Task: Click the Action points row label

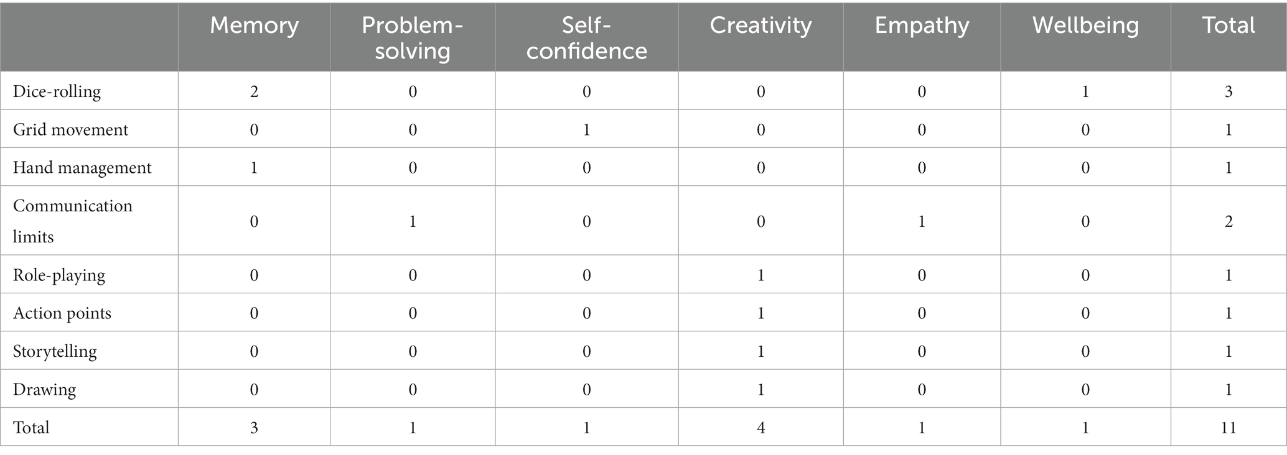Action: [62, 313]
